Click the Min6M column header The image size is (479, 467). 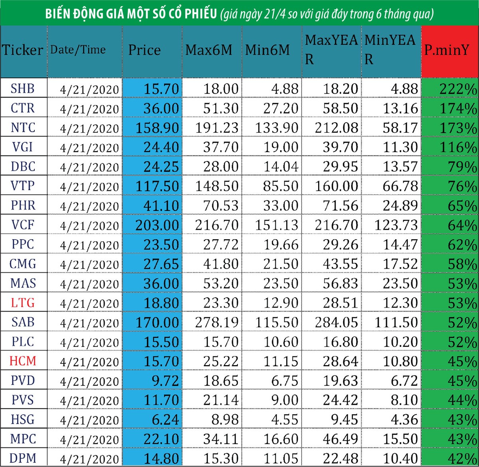pyautogui.click(x=267, y=50)
